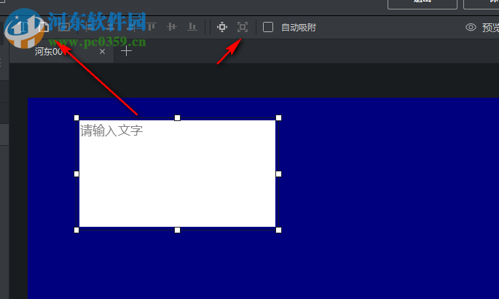499x299 pixels.
Task: Click the top-left resize handle
Action: (76, 118)
